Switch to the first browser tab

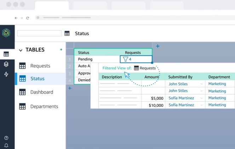(x=52, y=6)
